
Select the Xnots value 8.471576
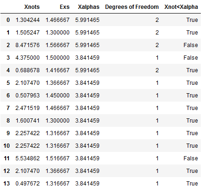coord(28,45)
